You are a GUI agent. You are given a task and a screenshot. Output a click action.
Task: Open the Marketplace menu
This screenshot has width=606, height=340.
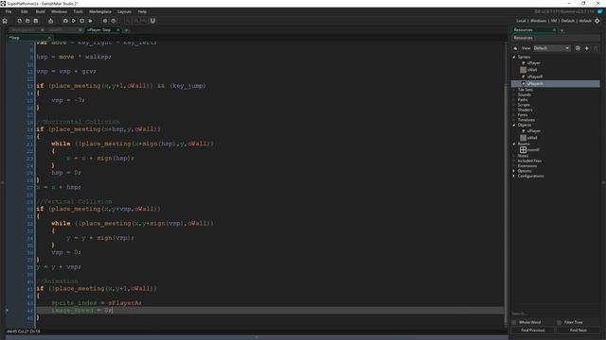[100, 11]
